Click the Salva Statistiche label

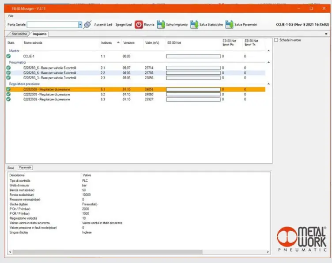tap(211, 25)
